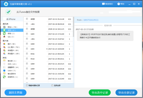Open the 联系人 (56) contacts icon
143x98 pixels.
click(x=4, y=27)
